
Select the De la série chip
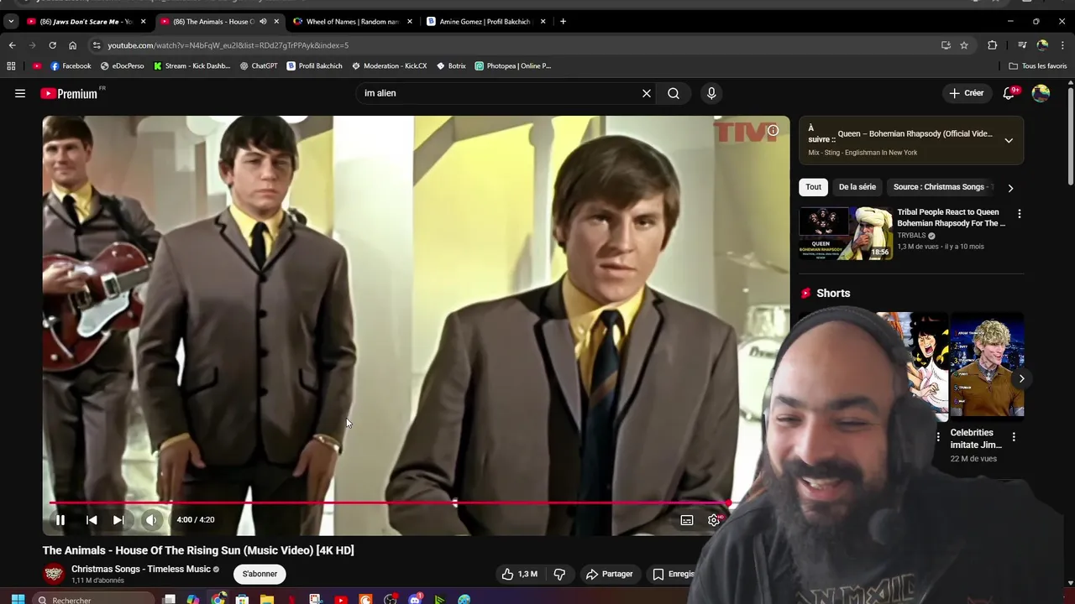[857, 187]
